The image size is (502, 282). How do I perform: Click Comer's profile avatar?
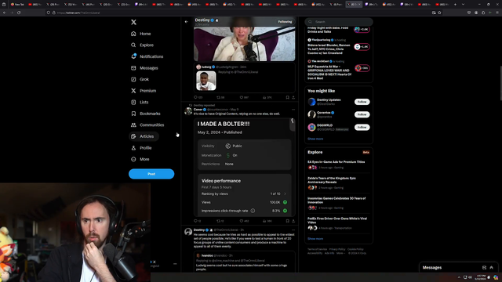coord(188,111)
